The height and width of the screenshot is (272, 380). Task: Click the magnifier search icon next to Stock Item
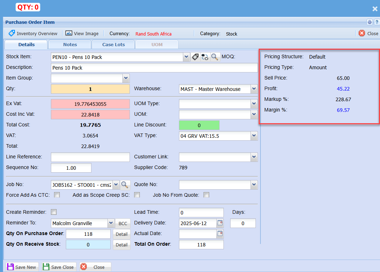coord(215,57)
